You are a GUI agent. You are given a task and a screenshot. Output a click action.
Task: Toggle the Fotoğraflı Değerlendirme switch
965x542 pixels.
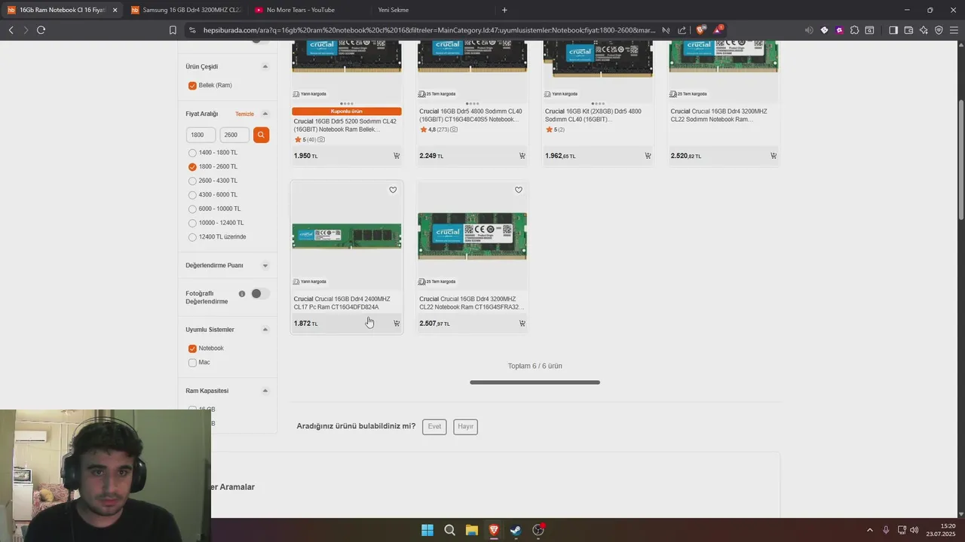pos(259,294)
